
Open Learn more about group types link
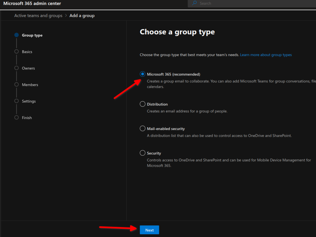tap(266, 55)
